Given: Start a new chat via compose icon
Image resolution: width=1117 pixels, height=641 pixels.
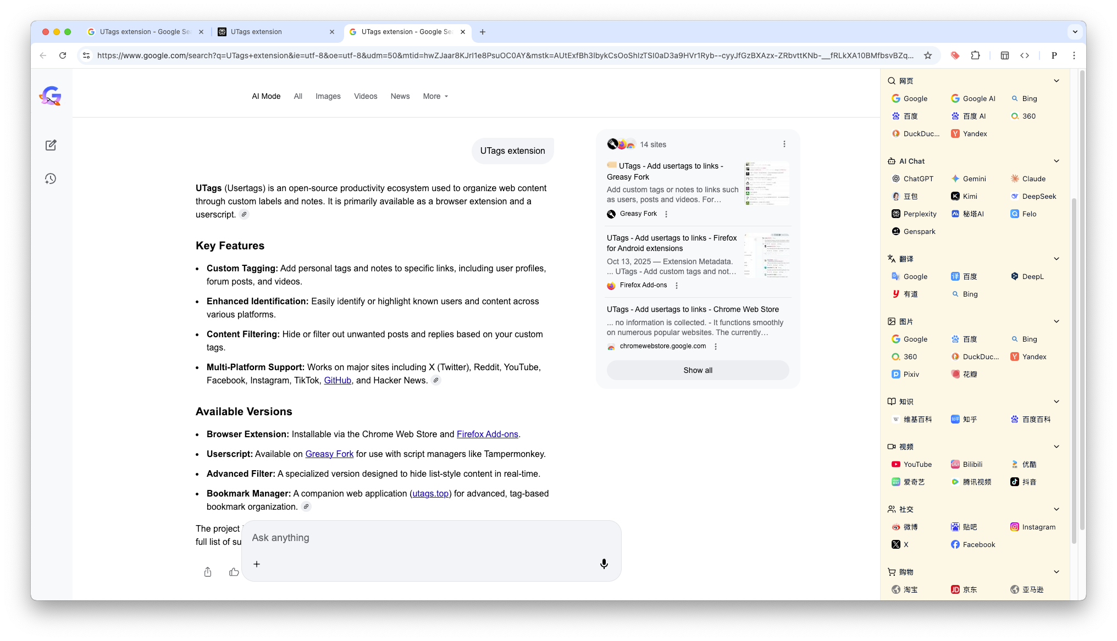Looking at the screenshot, I should click(x=51, y=145).
